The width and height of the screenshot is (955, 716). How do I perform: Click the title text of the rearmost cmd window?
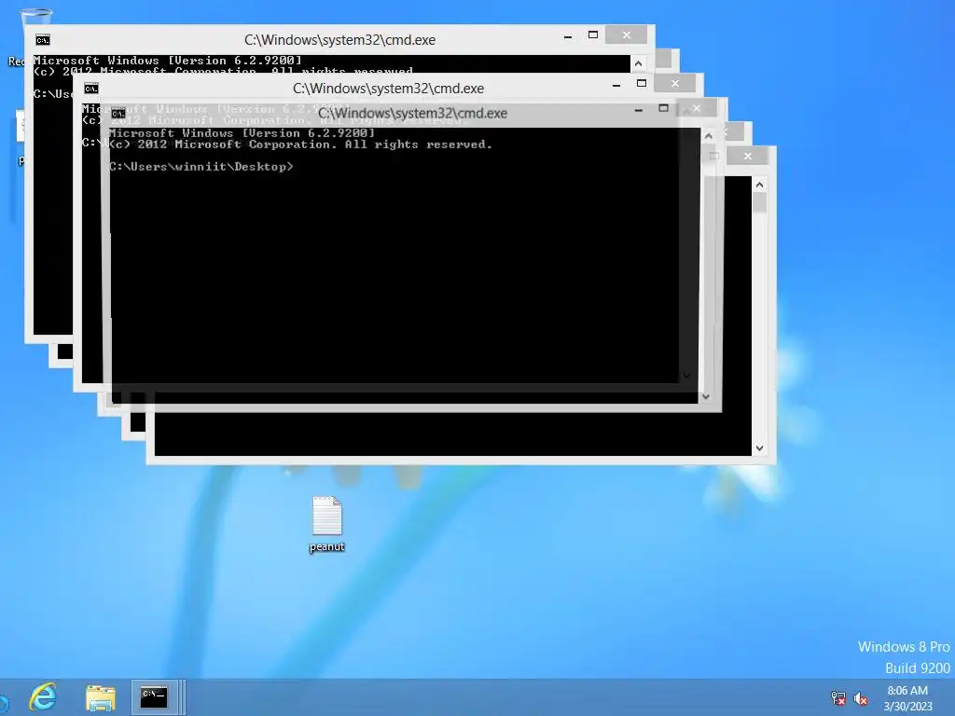click(x=339, y=40)
